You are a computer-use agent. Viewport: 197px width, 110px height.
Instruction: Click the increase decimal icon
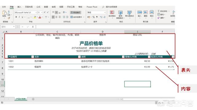[x=101, y=17]
